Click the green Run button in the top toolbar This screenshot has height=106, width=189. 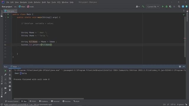[163, 6]
